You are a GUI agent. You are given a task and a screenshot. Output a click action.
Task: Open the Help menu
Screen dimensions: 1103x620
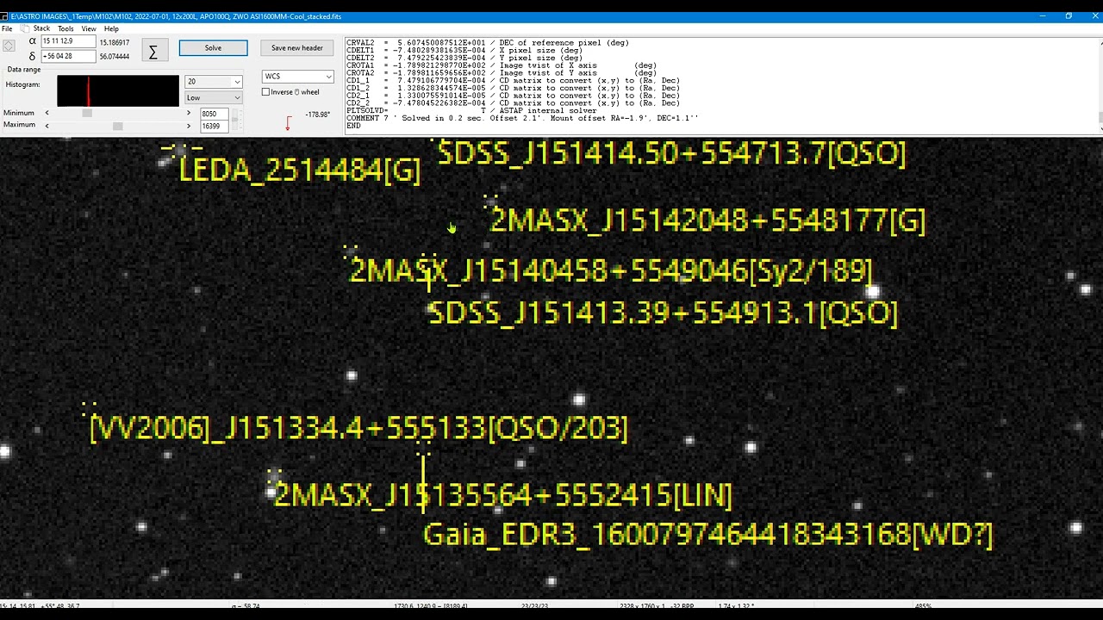point(111,28)
